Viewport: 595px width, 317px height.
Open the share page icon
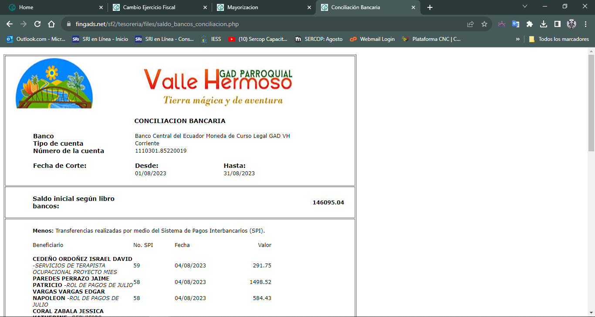point(470,24)
